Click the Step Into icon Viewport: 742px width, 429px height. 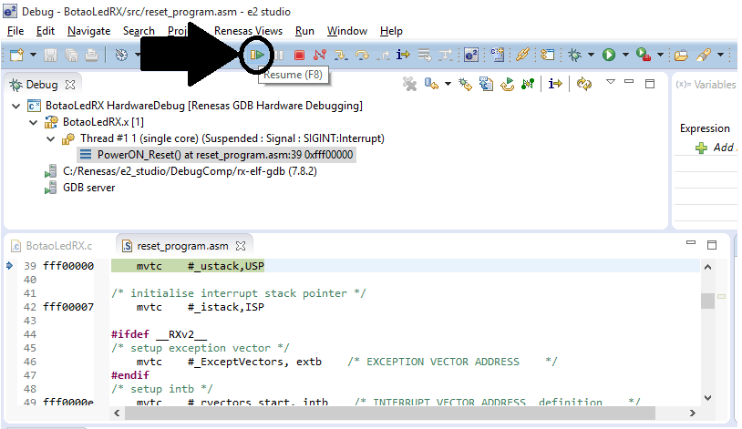(x=341, y=56)
